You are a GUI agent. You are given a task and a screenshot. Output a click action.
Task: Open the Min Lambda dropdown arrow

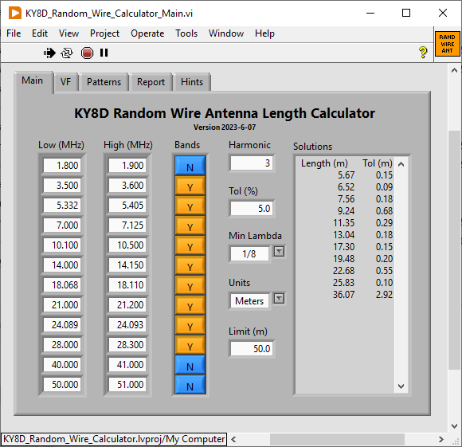[x=279, y=252]
